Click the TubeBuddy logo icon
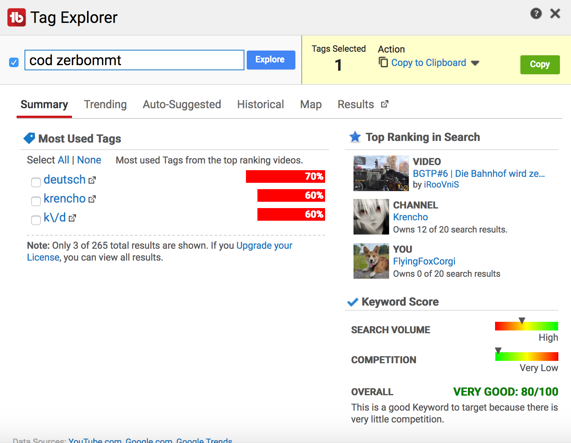This screenshot has width=571, height=443. point(17,17)
